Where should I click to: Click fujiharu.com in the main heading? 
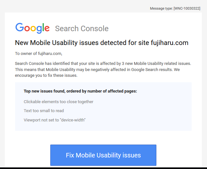pyautogui.click(x=170, y=43)
